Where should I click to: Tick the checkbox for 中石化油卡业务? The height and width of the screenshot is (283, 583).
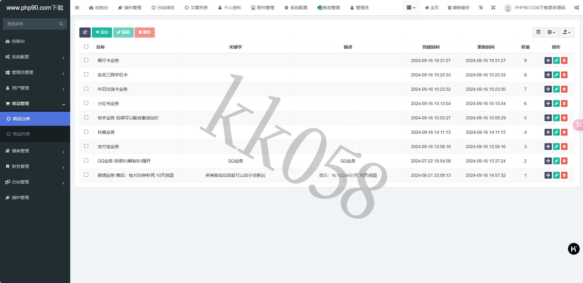point(86,89)
